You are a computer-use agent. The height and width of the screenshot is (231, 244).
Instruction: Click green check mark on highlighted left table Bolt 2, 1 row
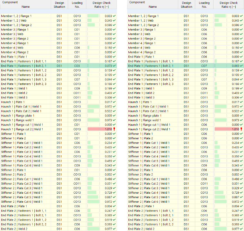point(114,66)
